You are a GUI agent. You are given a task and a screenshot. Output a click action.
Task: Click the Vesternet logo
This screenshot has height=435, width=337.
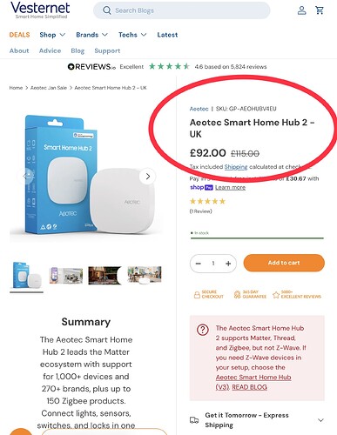[40, 10]
